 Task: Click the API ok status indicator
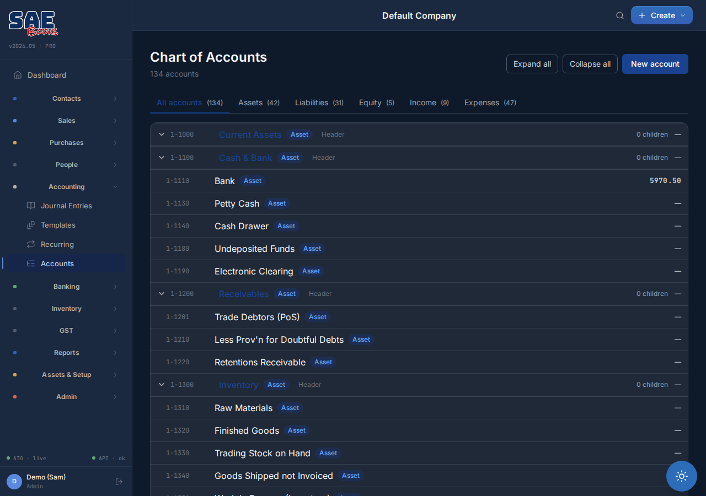click(109, 458)
